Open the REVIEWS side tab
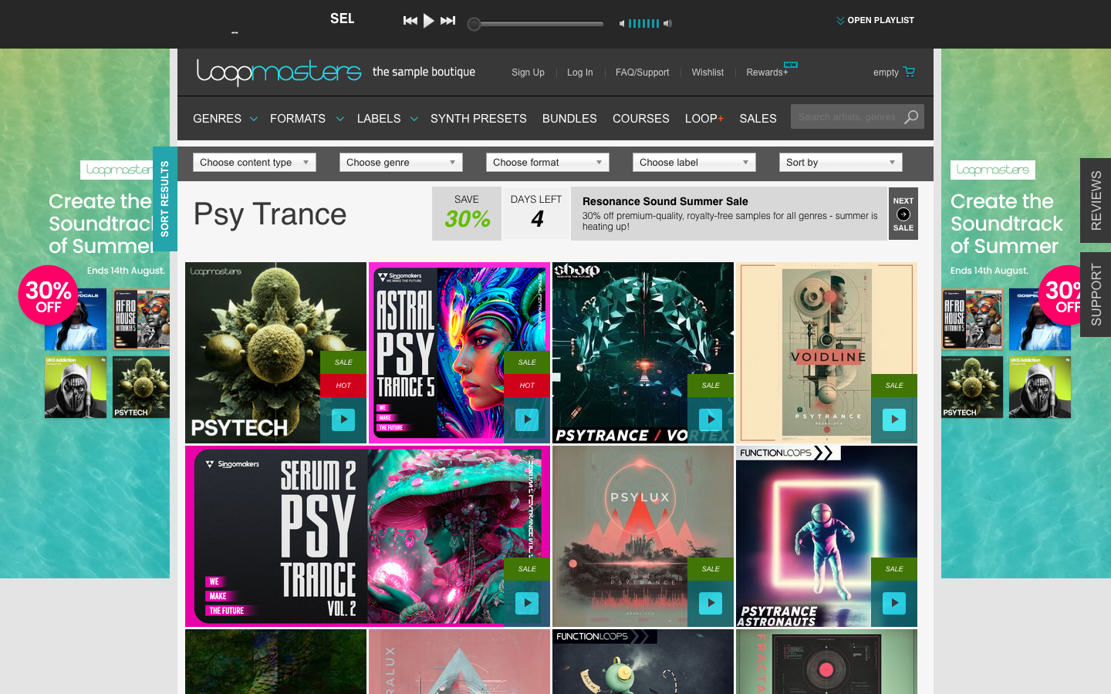 click(x=1096, y=200)
